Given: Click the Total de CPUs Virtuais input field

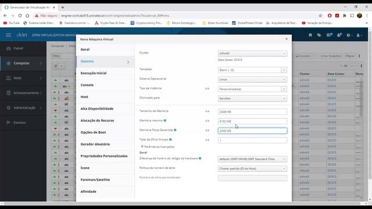Looking at the screenshot, I should (x=252, y=140).
